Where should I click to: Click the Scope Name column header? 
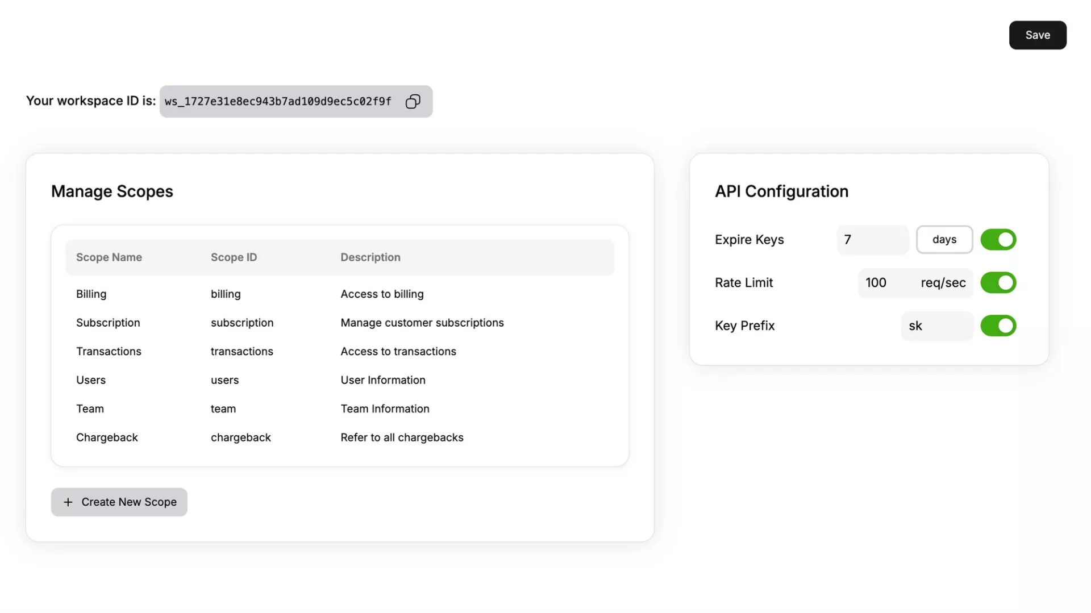[x=109, y=257]
